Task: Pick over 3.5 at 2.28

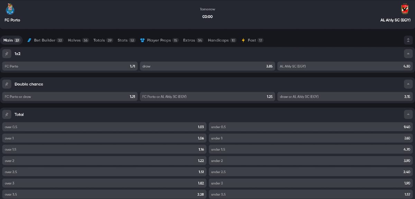Action: click(104, 194)
